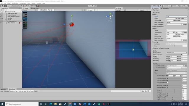Click the Y Axis Value input field
Screen dimensions: 189x106
pos(177,16)
